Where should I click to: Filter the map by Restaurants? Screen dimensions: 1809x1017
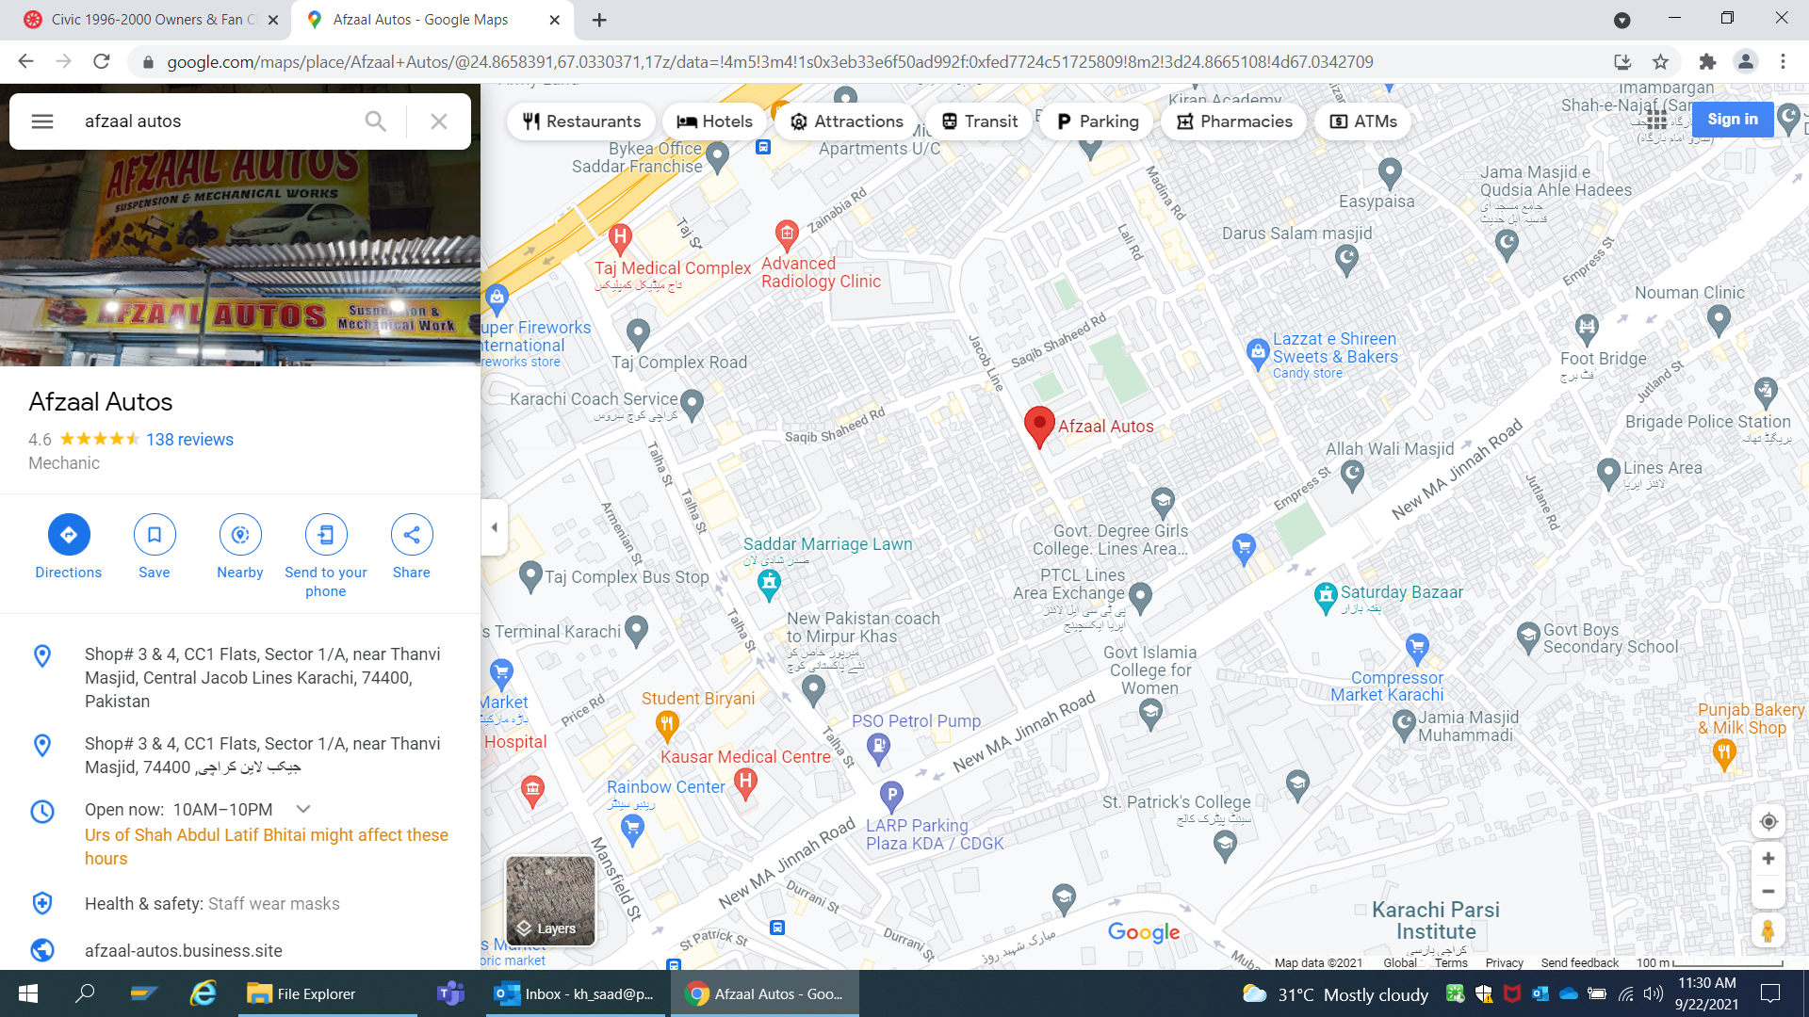click(x=581, y=121)
